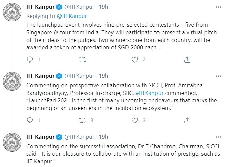Retweet the launchpad event tweet
225x167 pixels.
(x=82, y=60)
